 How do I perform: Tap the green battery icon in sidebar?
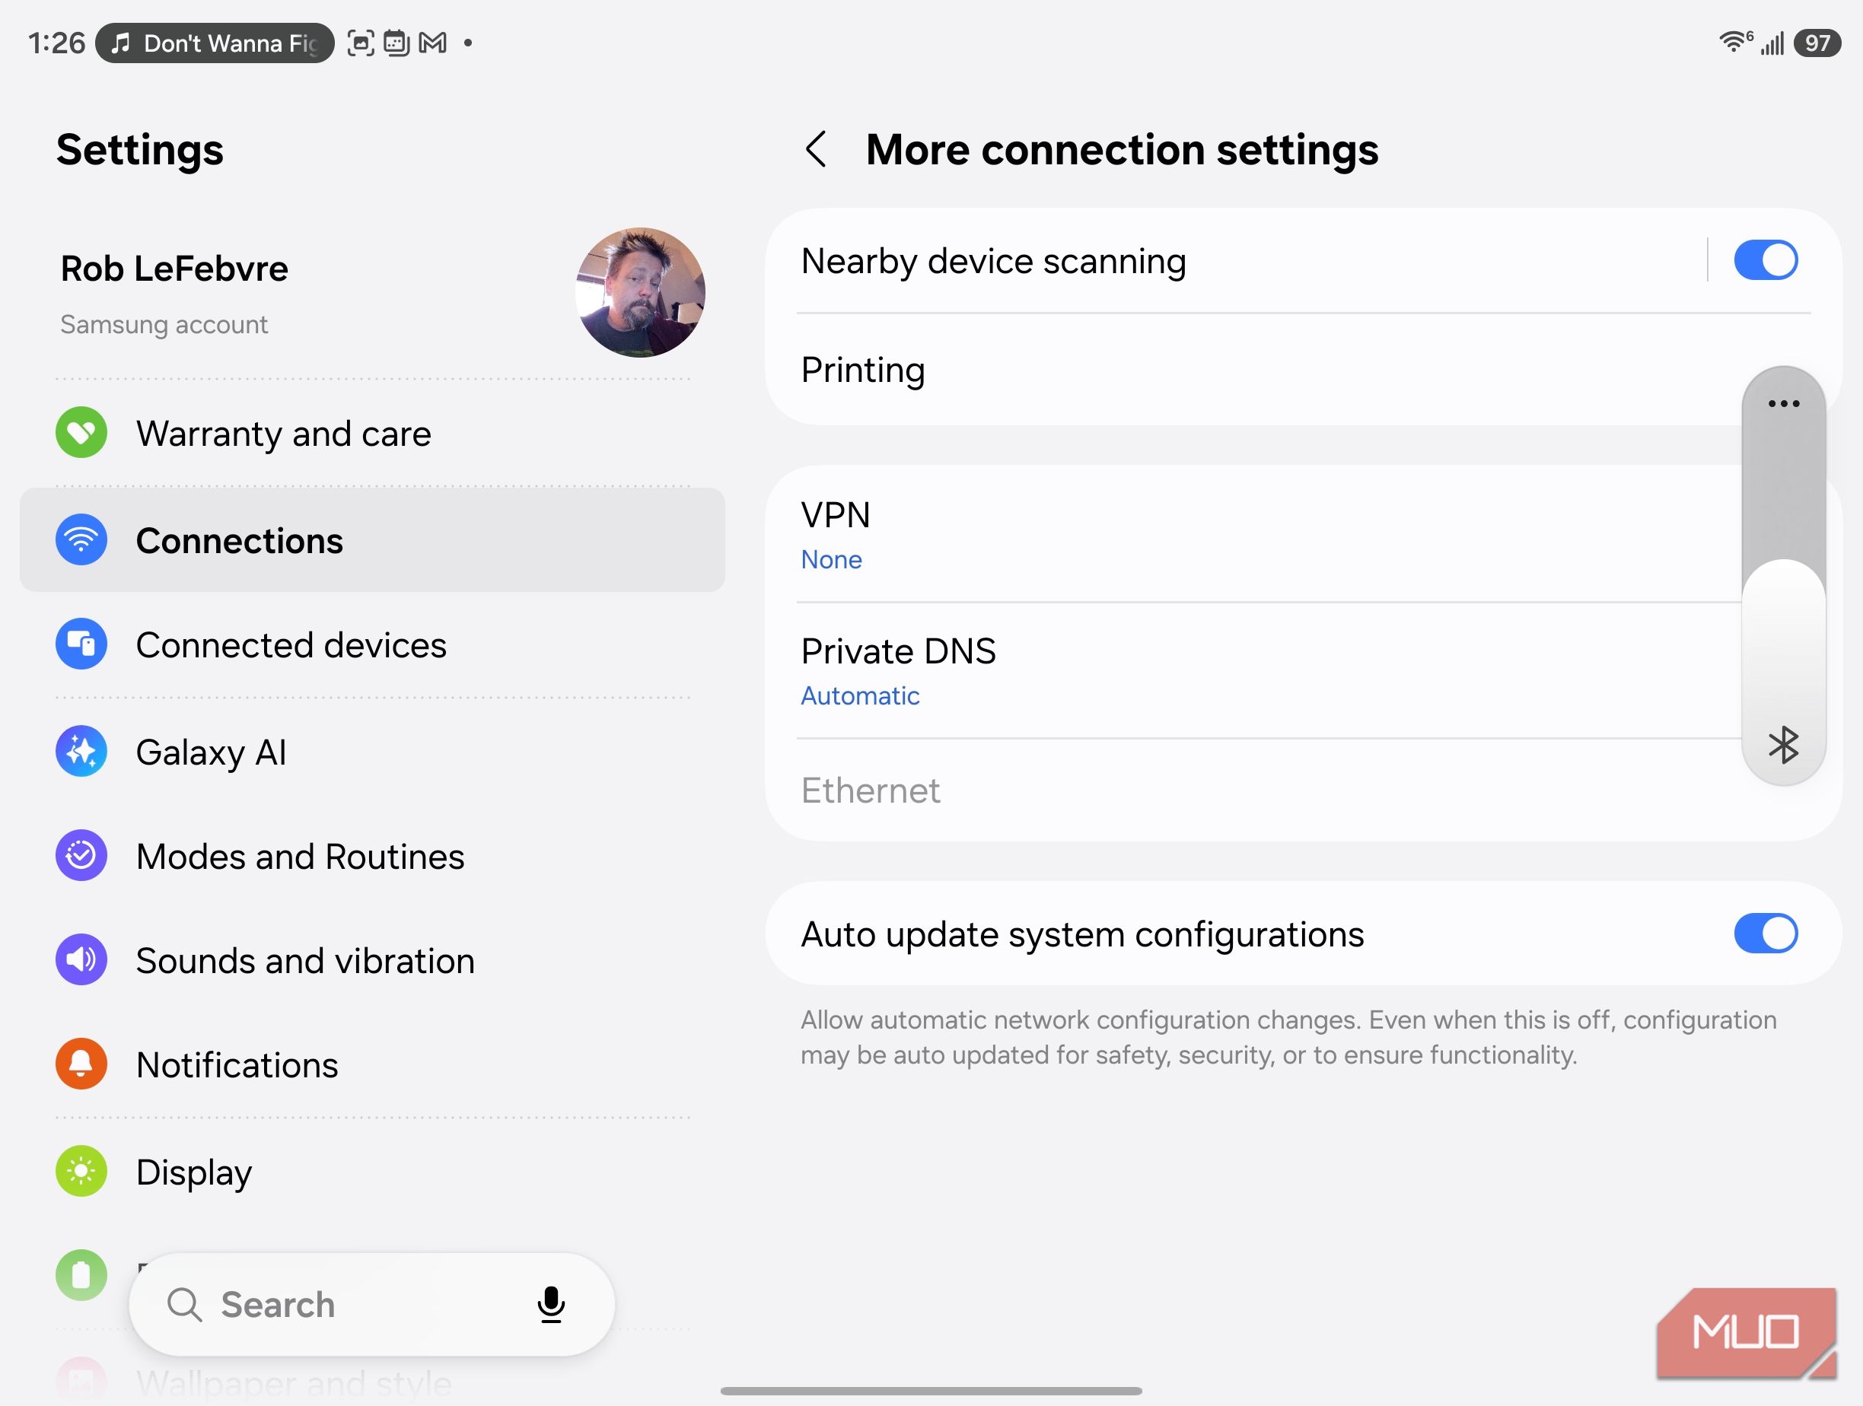click(x=81, y=1274)
